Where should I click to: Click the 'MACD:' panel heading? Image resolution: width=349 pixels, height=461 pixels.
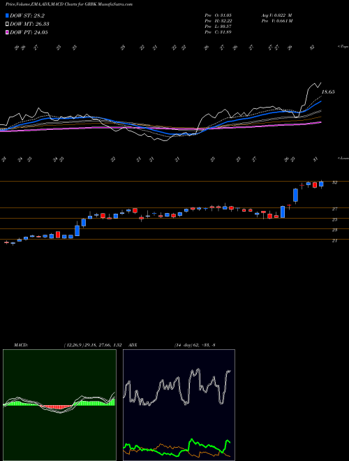pos(20,345)
